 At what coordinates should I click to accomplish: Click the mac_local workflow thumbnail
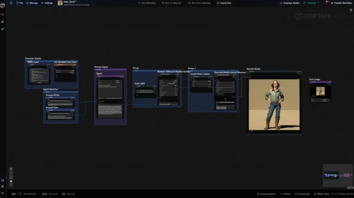[60, 3]
